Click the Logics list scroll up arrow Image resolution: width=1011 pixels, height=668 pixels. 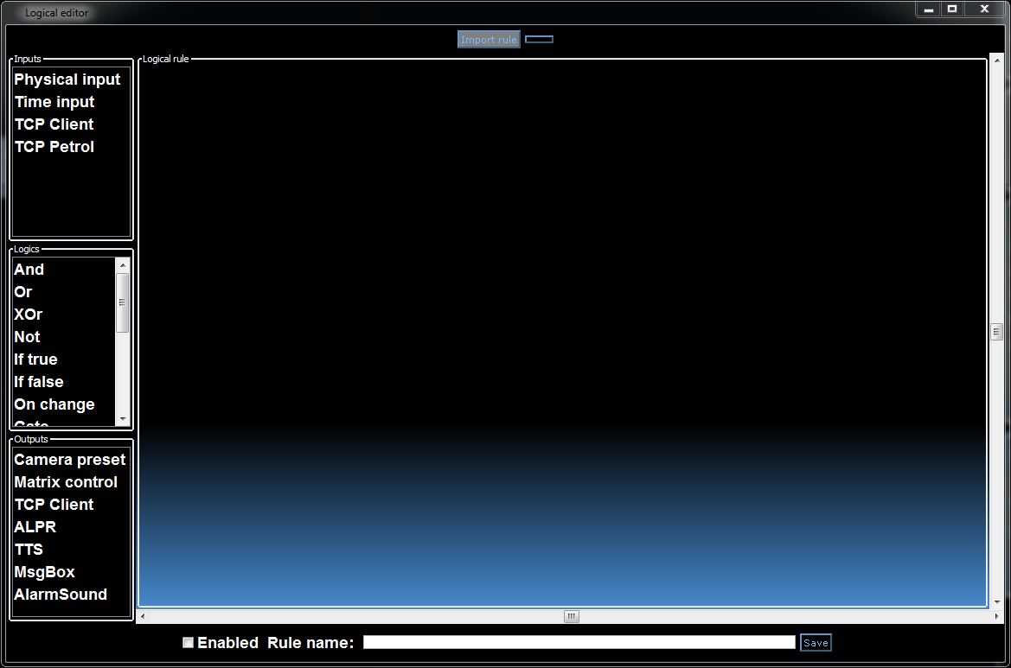[122, 264]
